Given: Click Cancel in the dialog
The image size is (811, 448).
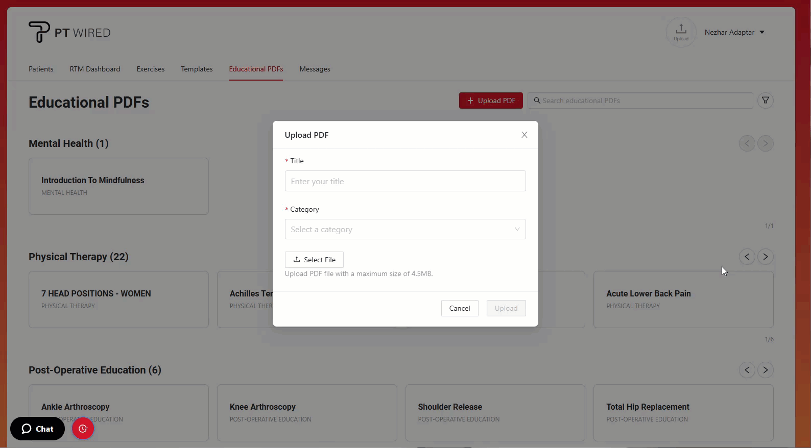Looking at the screenshot, I should [460, 308].
